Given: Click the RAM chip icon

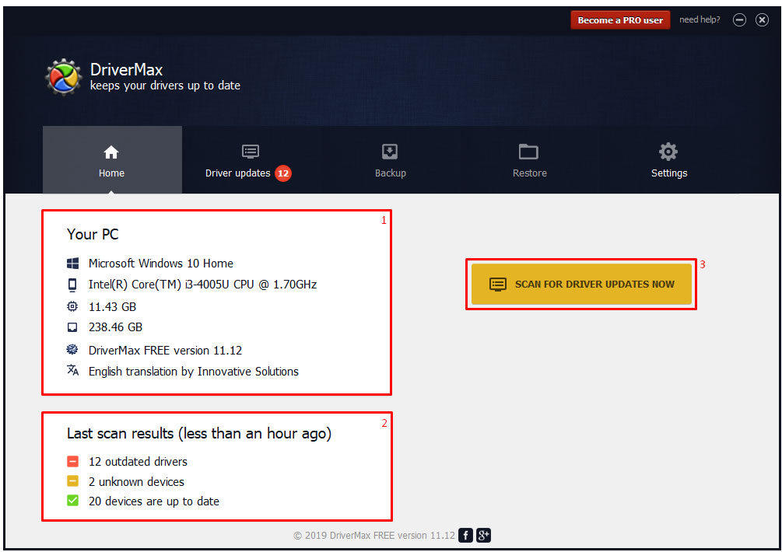Looking at the screenshot, I should pyautogui.click(x=73, y=306).
